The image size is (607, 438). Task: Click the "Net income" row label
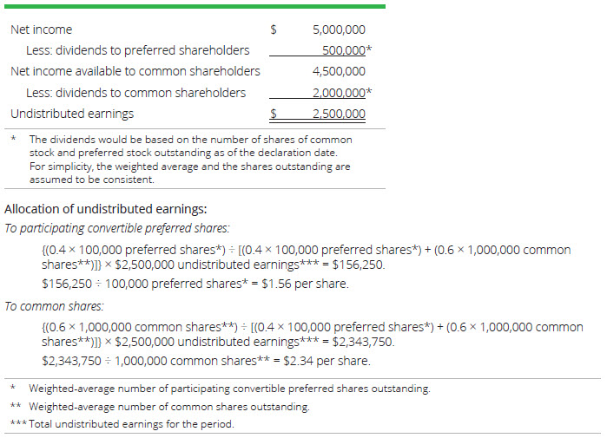click(42, 29)
